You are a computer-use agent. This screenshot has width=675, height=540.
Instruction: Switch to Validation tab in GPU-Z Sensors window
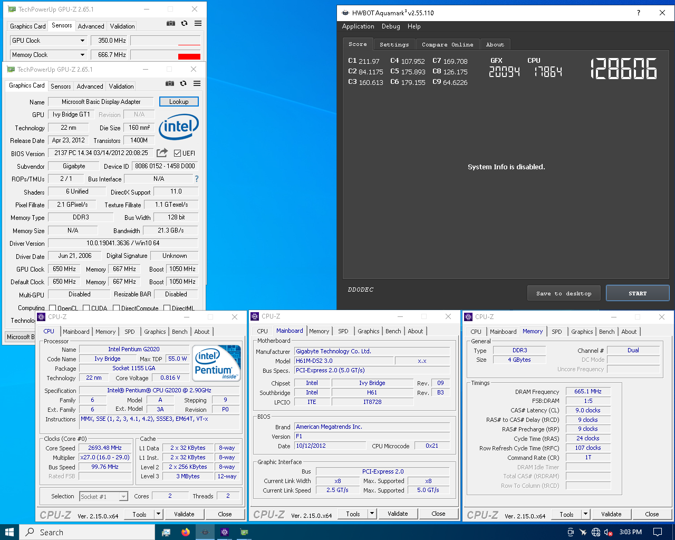point(122,26)
